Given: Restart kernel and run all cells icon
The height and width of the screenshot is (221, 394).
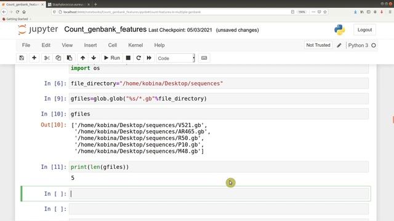Looking at the screenshot, I should pos(149,58).
